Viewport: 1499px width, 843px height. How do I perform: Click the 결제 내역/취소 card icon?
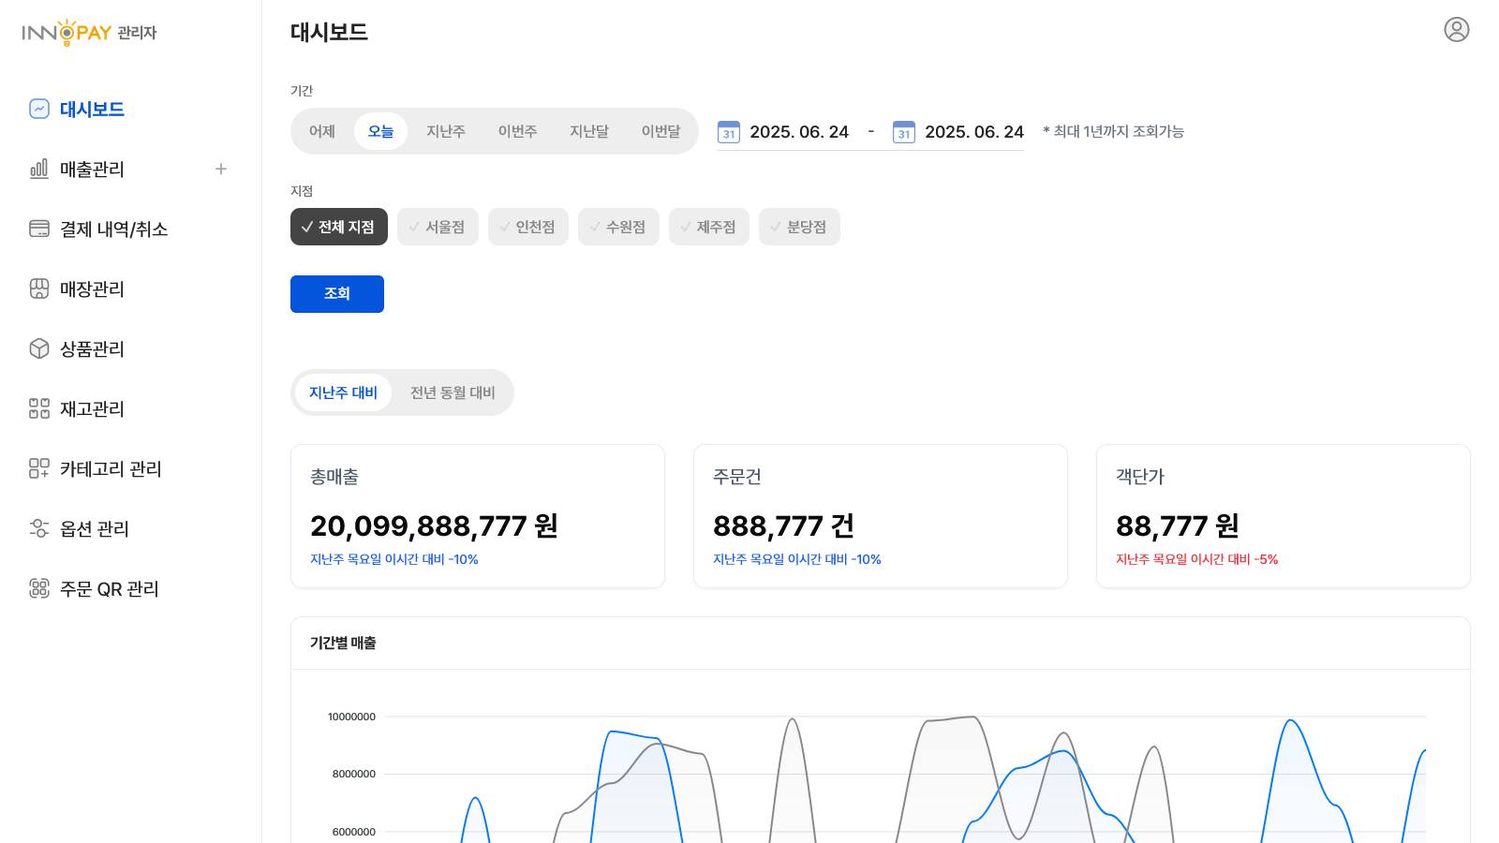[39, 229]
